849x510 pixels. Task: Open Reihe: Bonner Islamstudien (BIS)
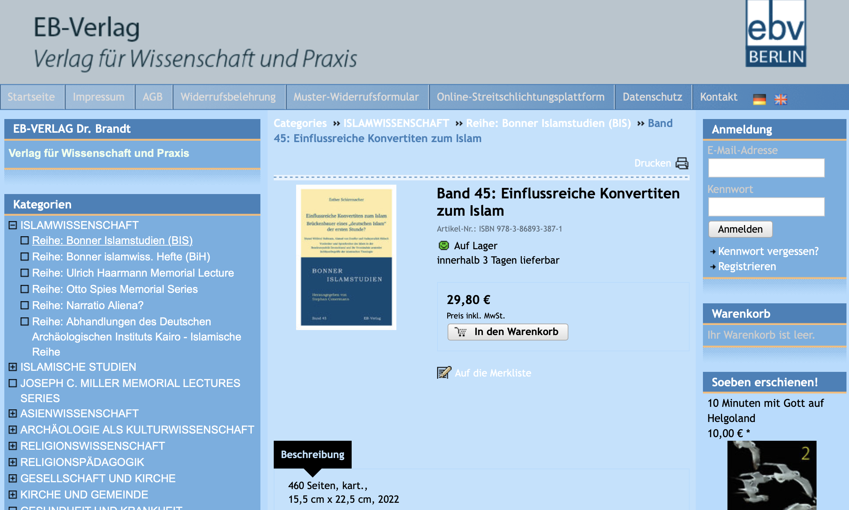coord(112,241)
